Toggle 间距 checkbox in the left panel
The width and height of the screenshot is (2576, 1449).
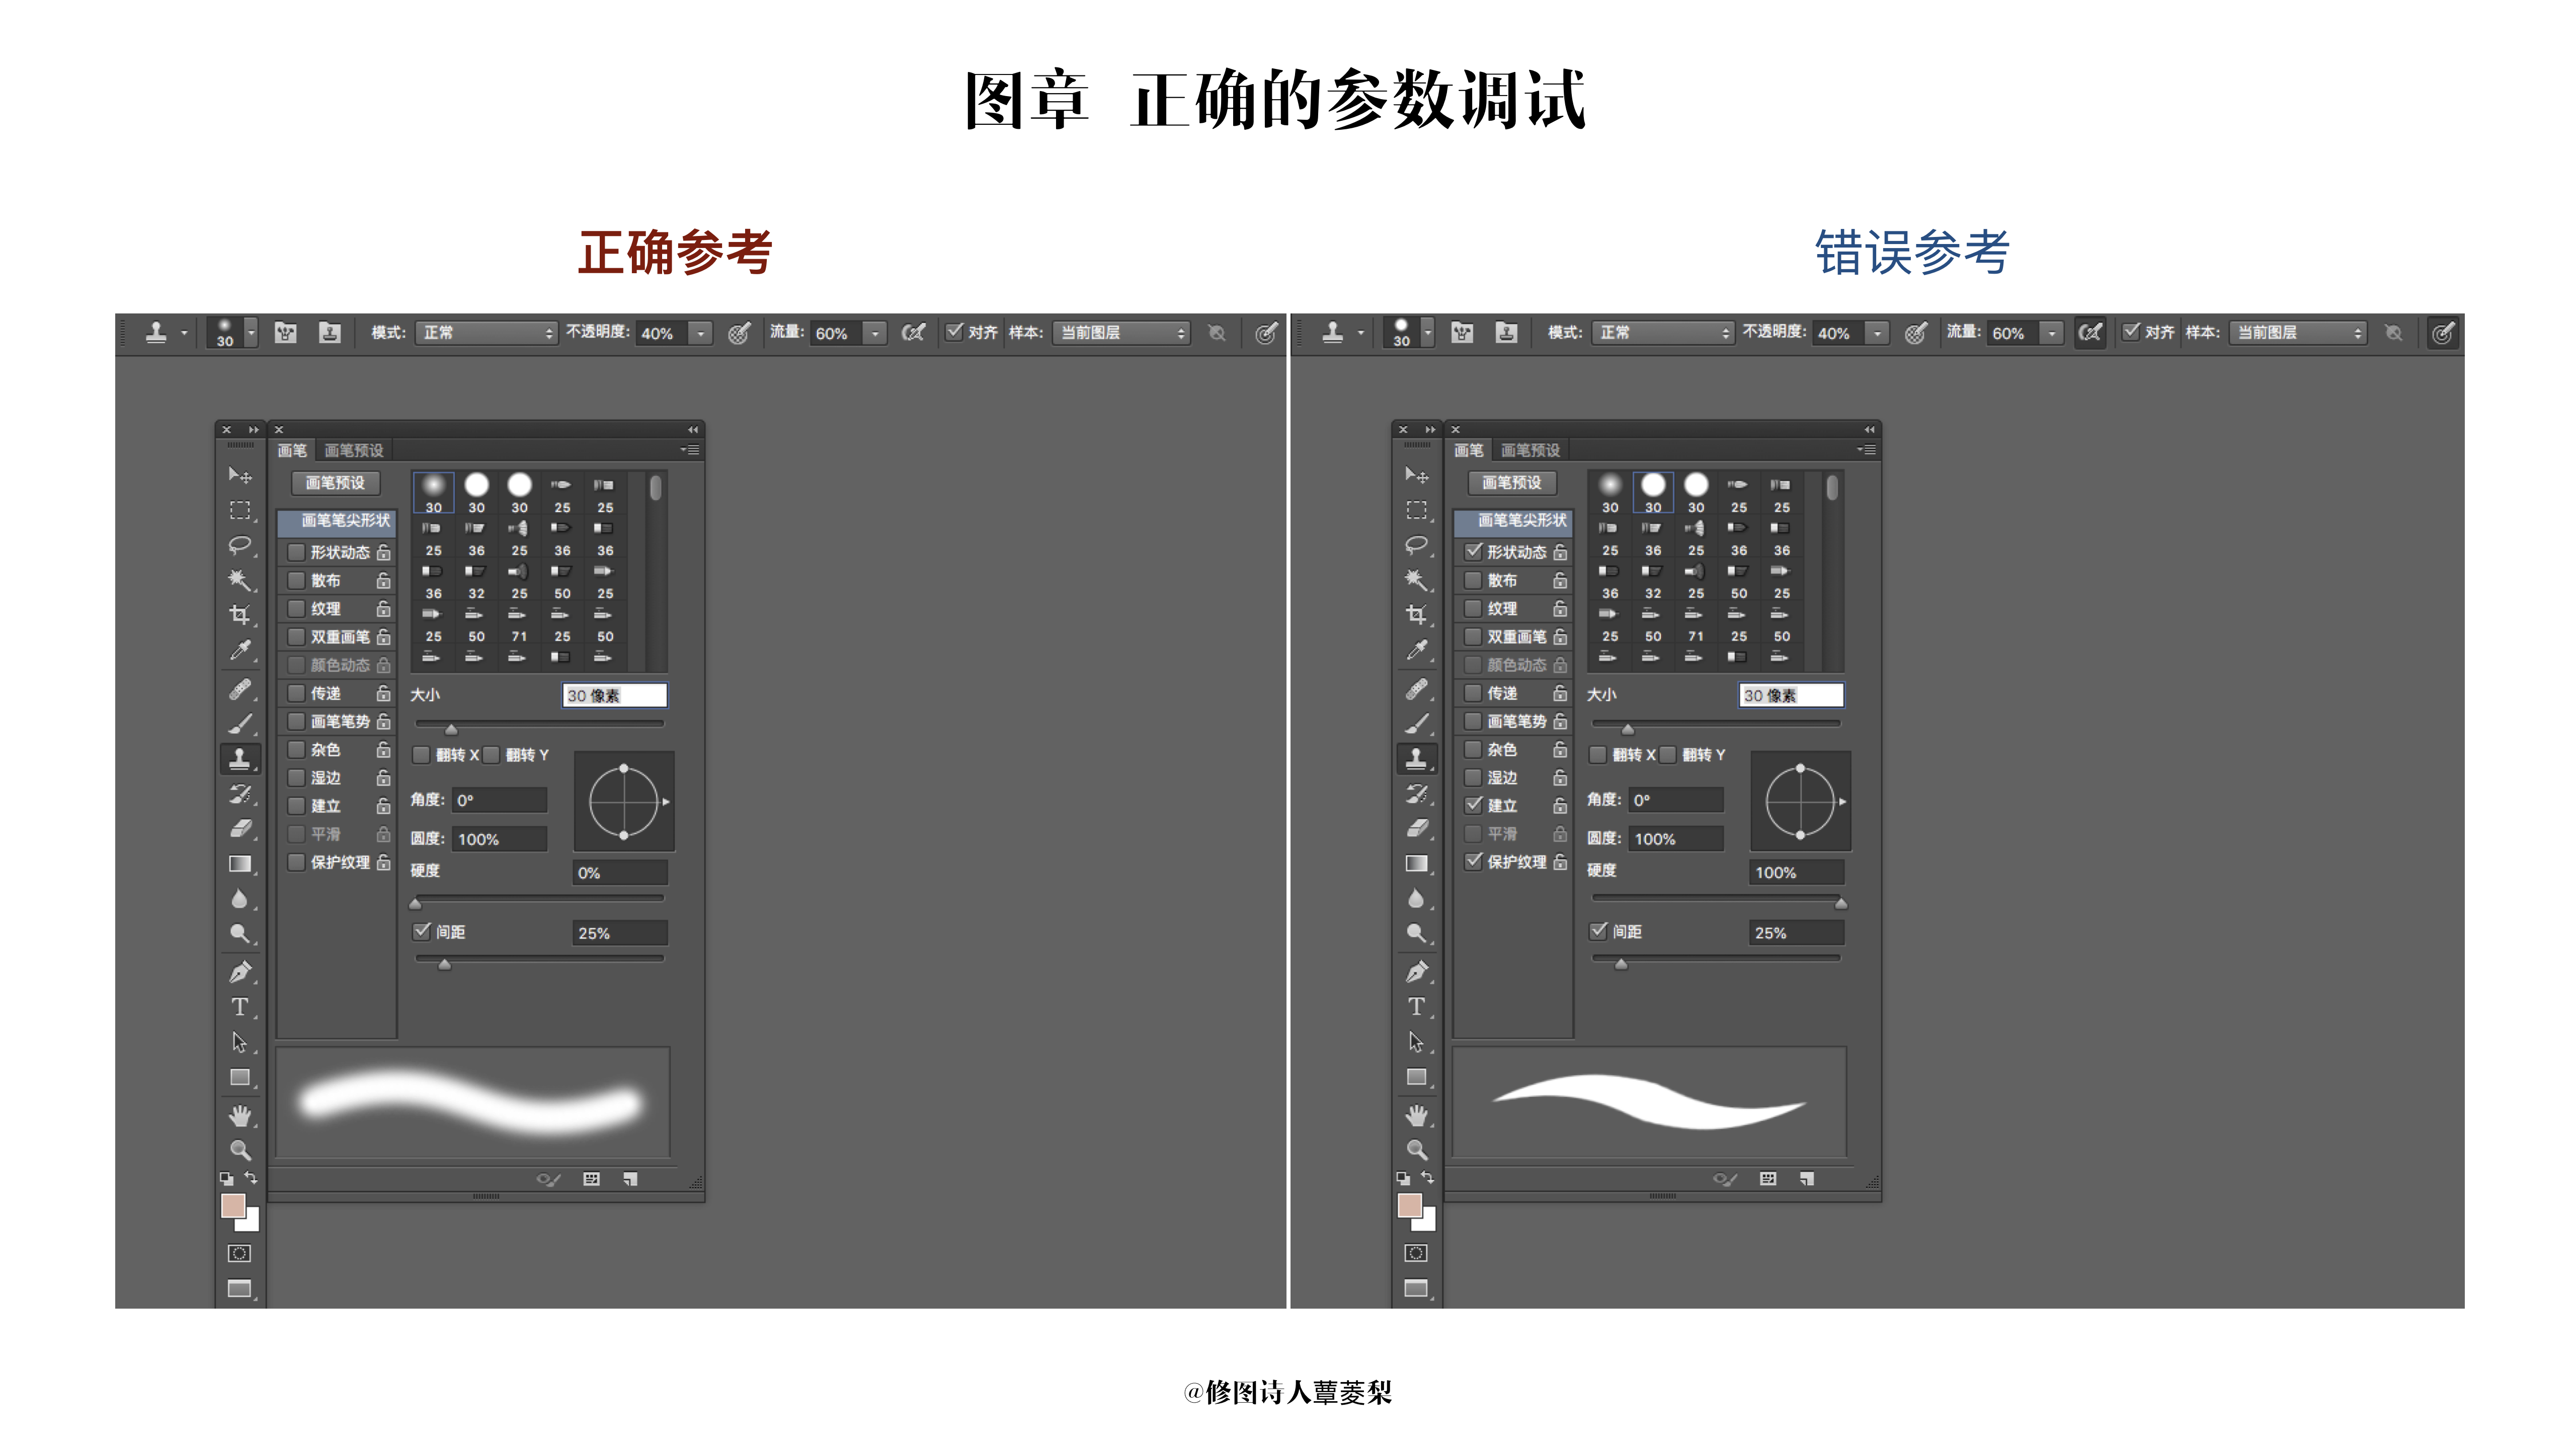422,931
